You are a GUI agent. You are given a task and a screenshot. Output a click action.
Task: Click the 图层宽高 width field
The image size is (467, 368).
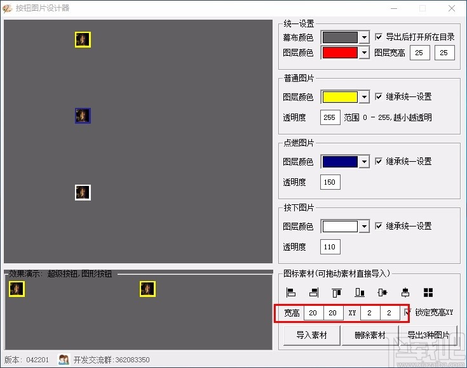click(419, 53)
